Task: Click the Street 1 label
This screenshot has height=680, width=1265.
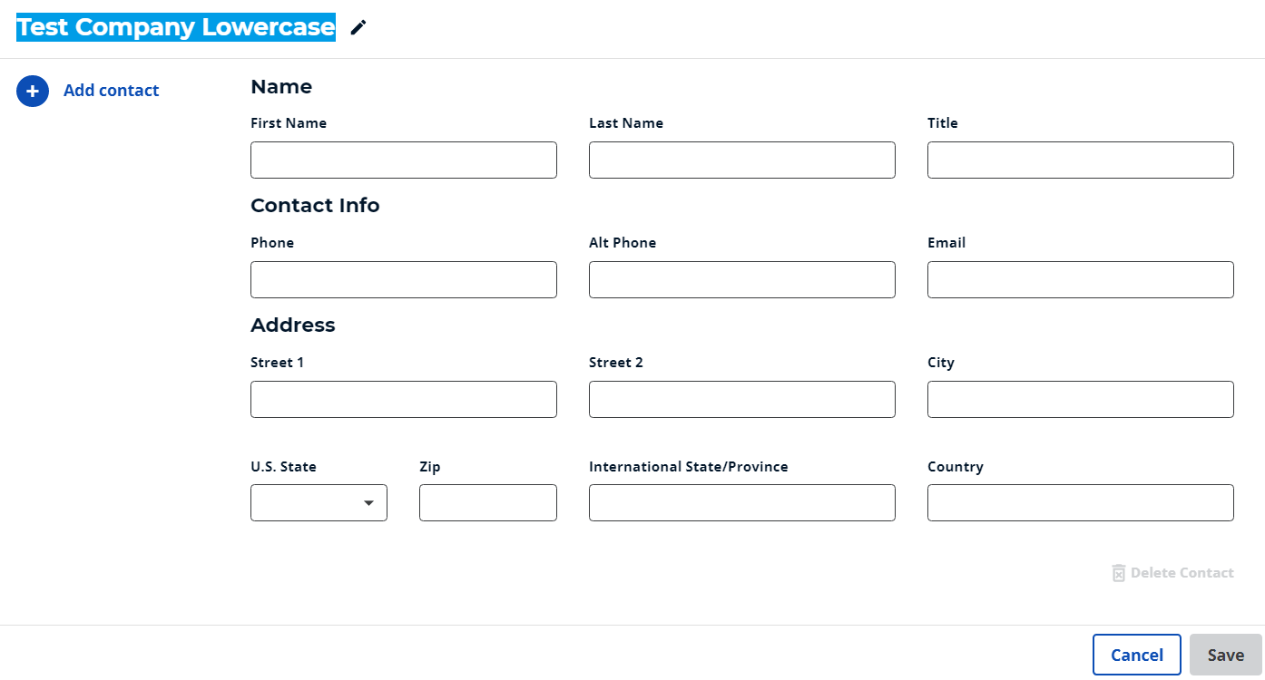Action: click(278, 363)
